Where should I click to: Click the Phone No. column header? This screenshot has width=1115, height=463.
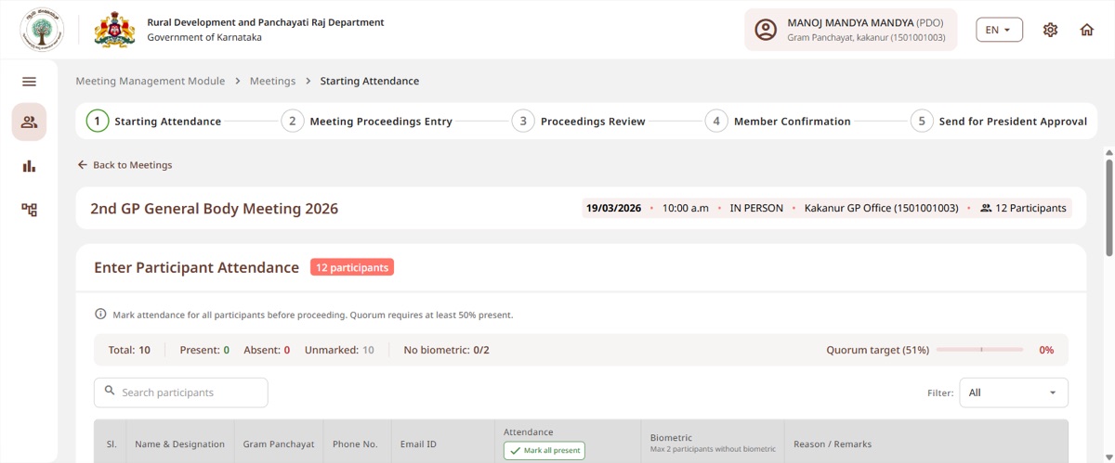coord(355,444)
